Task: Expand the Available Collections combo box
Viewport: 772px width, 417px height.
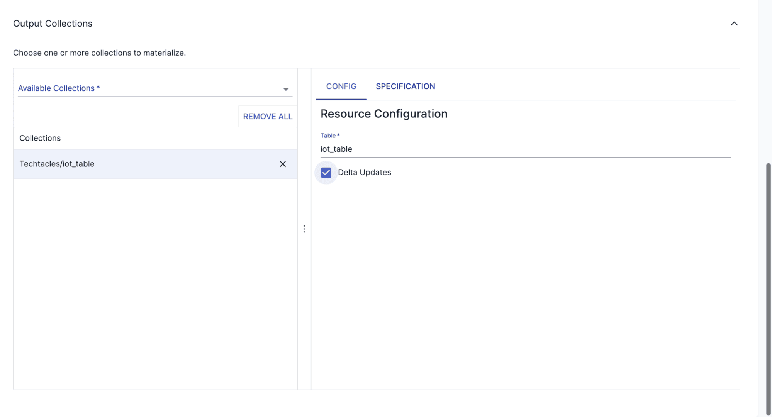Action: point(154,88)
